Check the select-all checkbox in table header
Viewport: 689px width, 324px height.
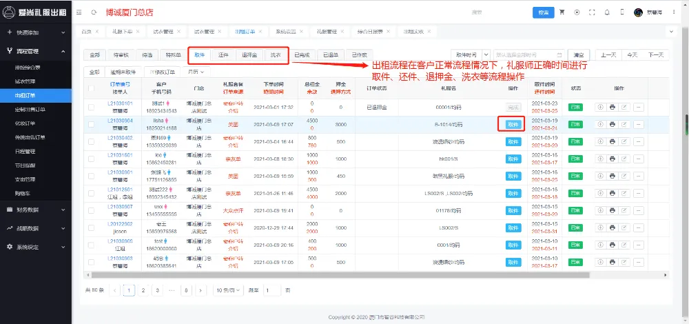92,88
